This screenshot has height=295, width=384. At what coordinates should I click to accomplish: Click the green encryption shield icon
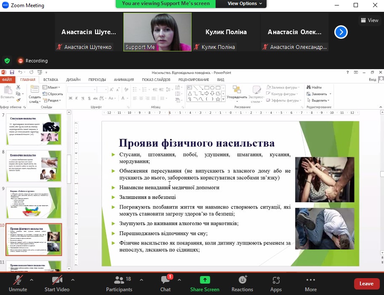click(x=7, y=61)
